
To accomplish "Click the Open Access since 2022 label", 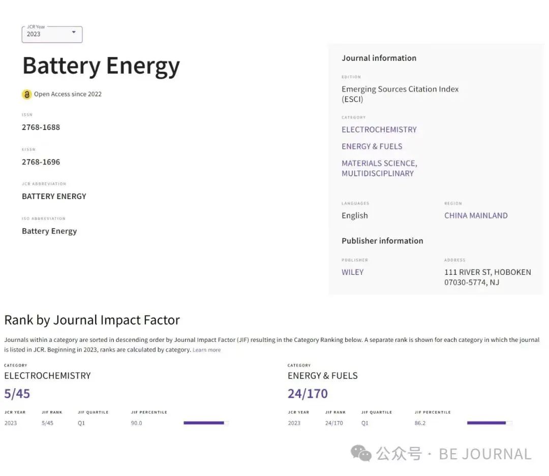I will [68, 94].
